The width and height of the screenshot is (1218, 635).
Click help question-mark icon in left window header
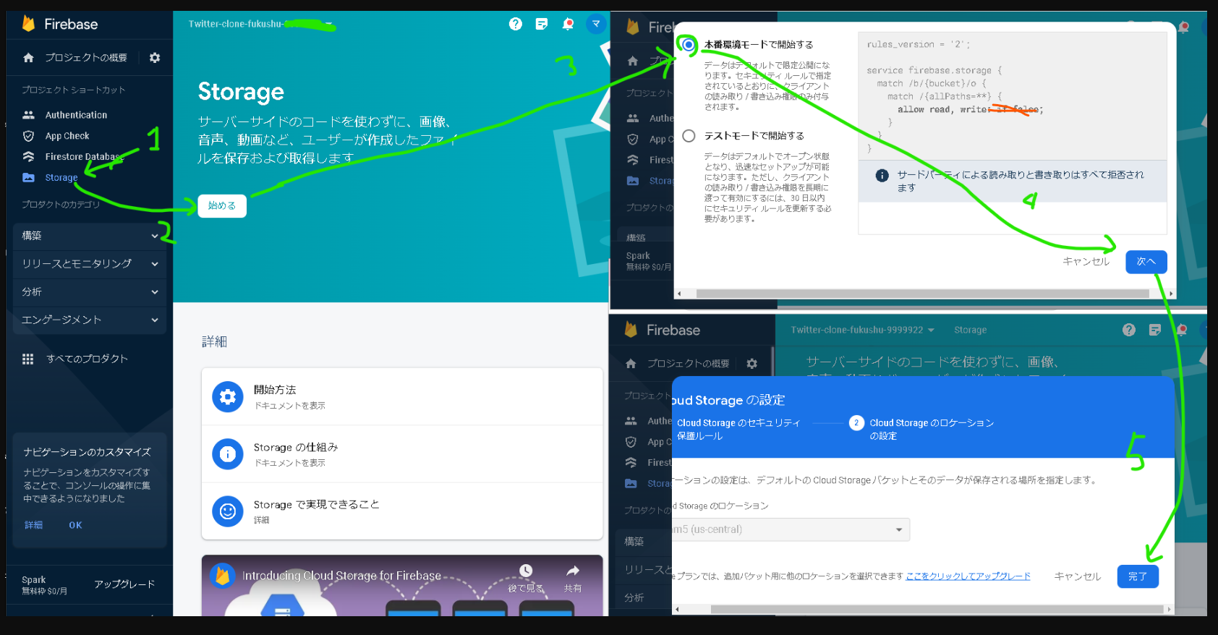pos(516,24)
